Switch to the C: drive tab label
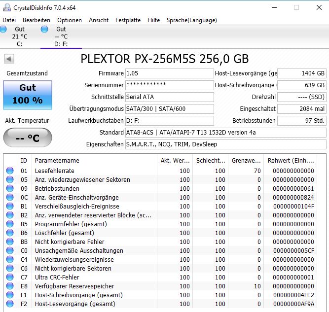Image resolution: width=329 pixels, height=312 pixels. (20, 44)
